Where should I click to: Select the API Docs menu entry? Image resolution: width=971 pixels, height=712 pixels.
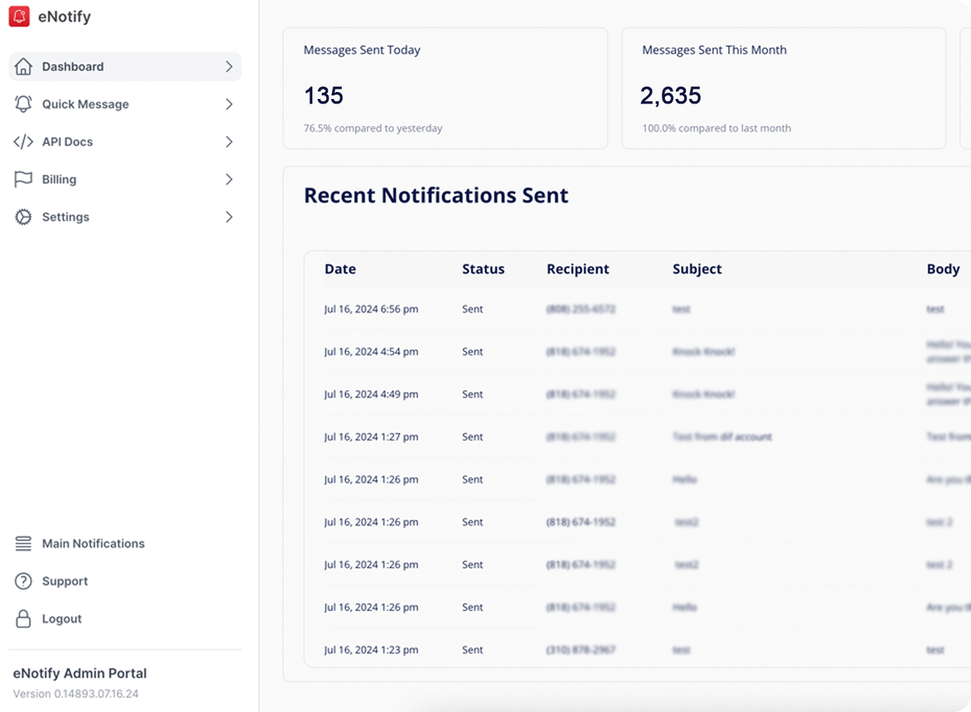coord(68,141)
